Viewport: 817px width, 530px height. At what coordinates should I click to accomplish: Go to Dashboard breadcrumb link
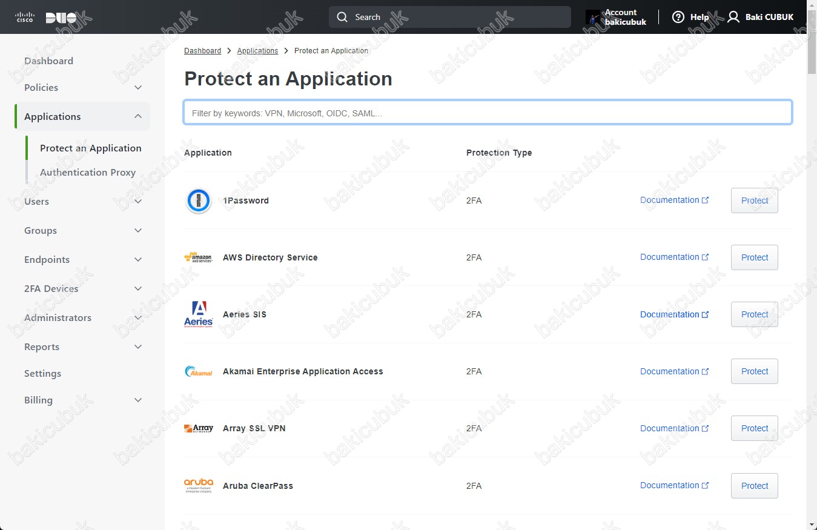pyautogui.click(x=202, y=51)
